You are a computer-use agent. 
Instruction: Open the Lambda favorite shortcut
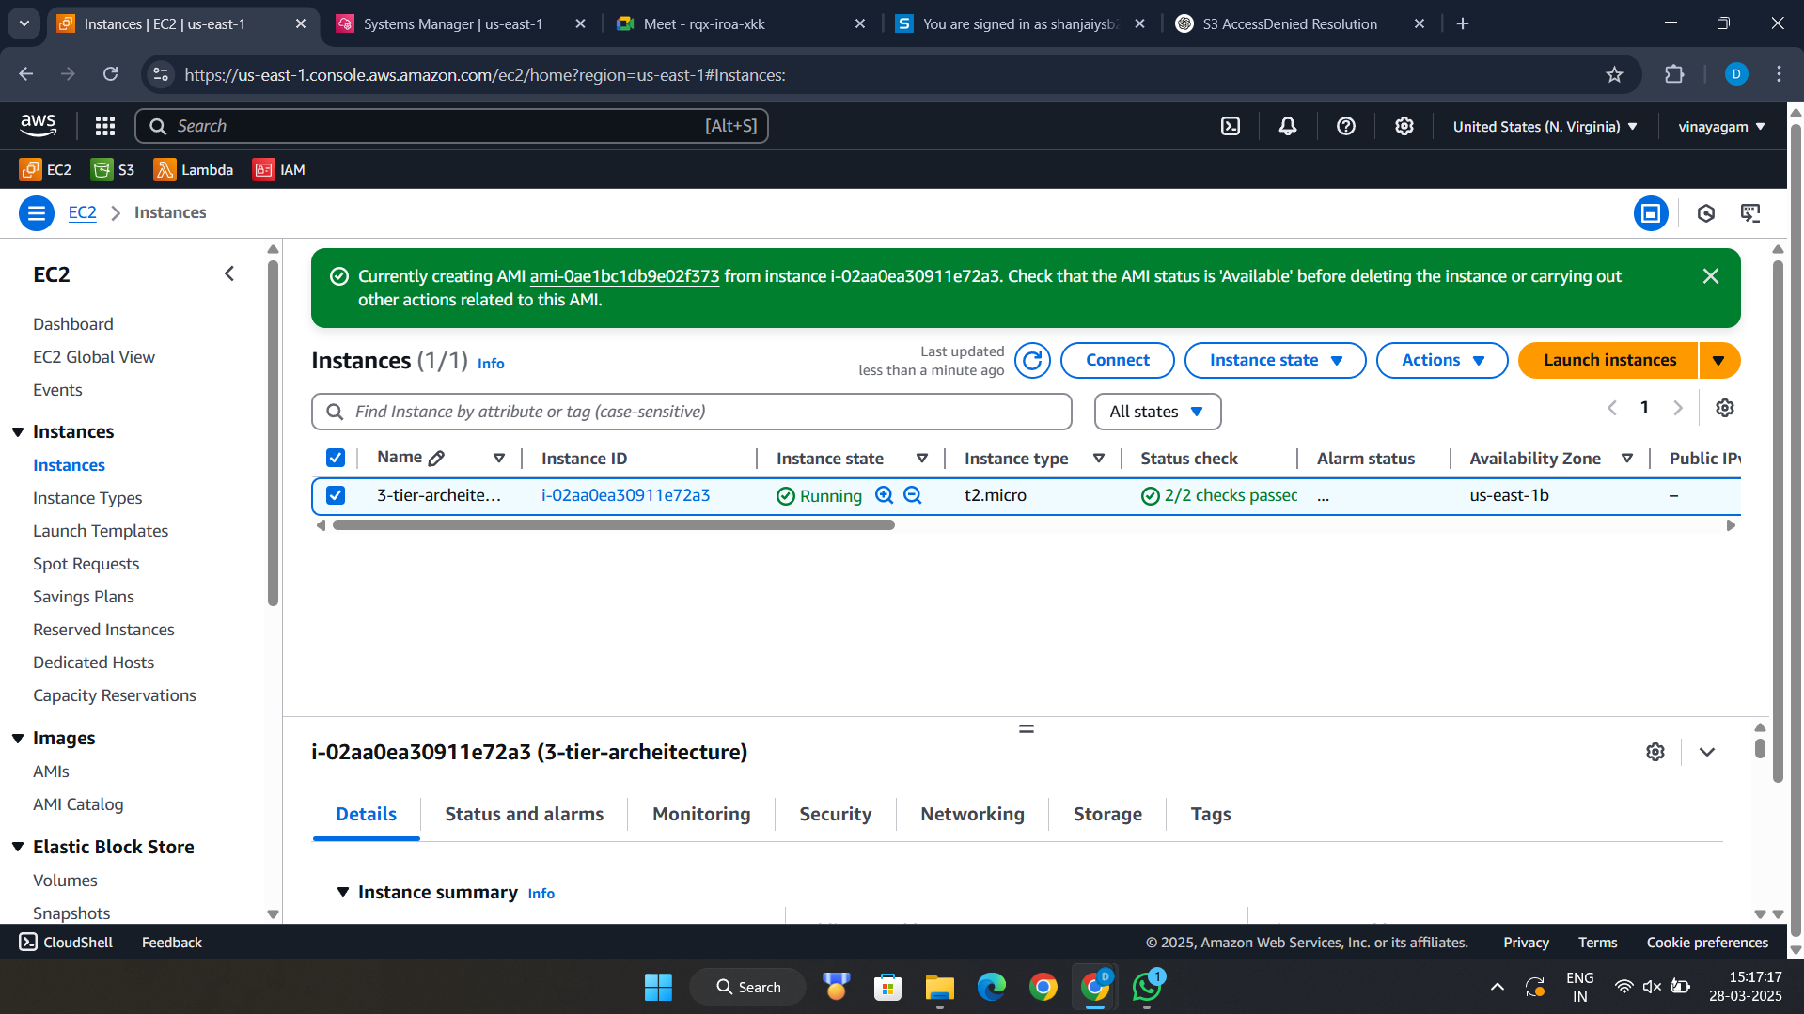(194, 170)
